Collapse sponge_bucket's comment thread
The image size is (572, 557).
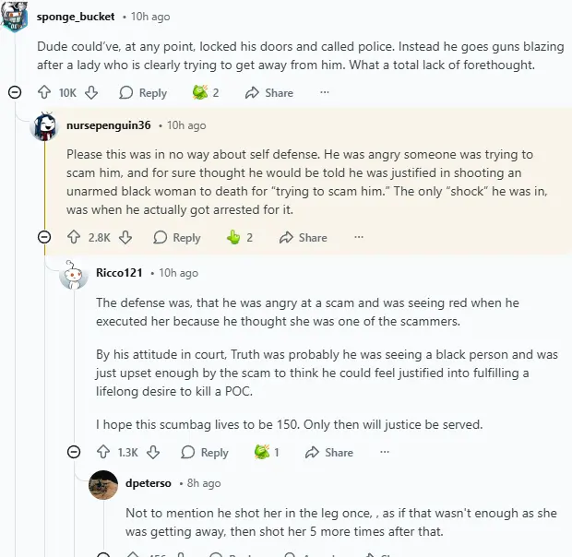coord(15,92)
